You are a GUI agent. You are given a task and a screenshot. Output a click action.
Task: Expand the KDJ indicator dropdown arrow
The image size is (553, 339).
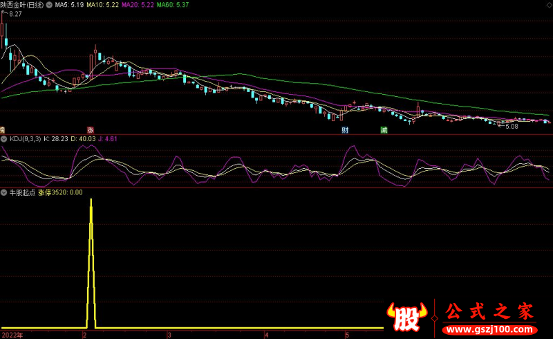pos(4,139)
